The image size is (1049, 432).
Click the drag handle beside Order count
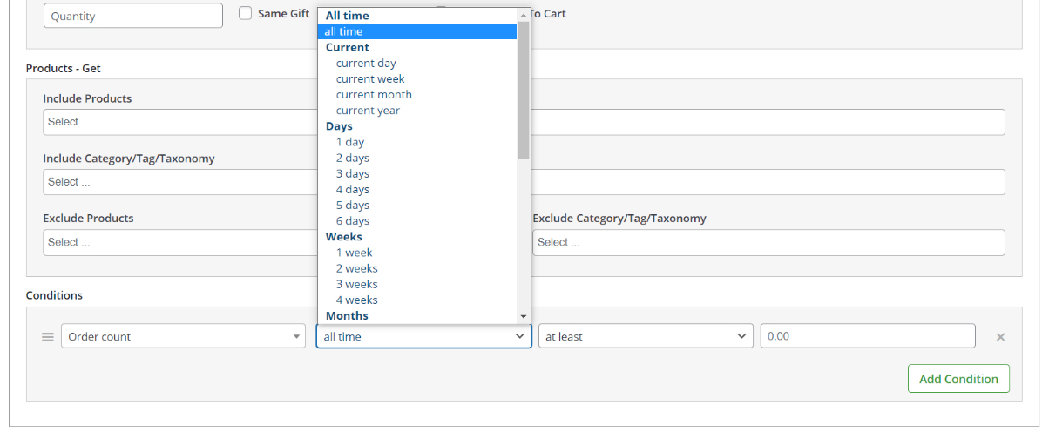[x=48, y=337]
